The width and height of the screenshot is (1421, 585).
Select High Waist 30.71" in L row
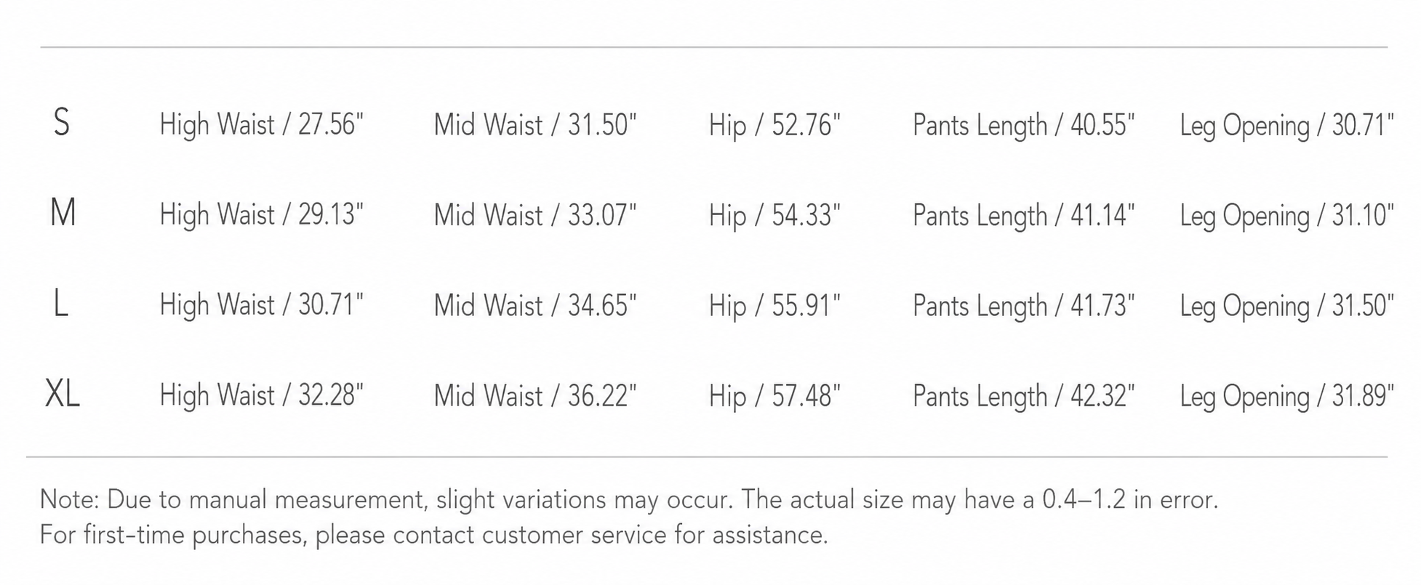[262, 305]
